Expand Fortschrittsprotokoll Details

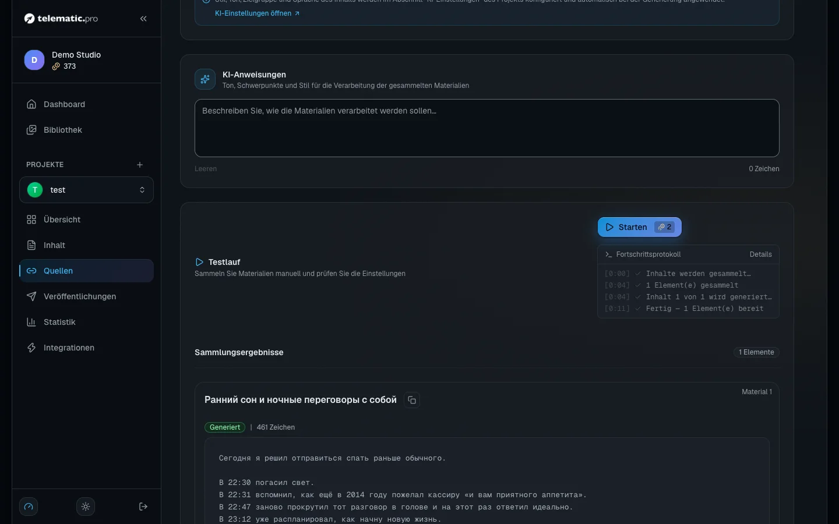pyautogui.click(x=760, y=254)
